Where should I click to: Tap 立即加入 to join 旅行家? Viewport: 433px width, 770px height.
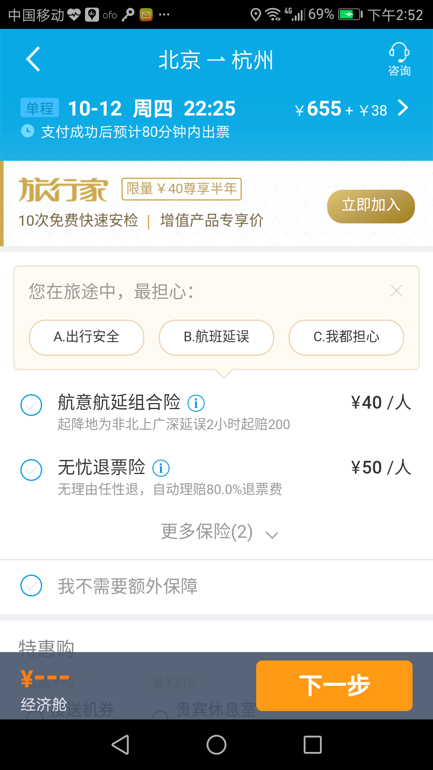(x=371, y=206)
